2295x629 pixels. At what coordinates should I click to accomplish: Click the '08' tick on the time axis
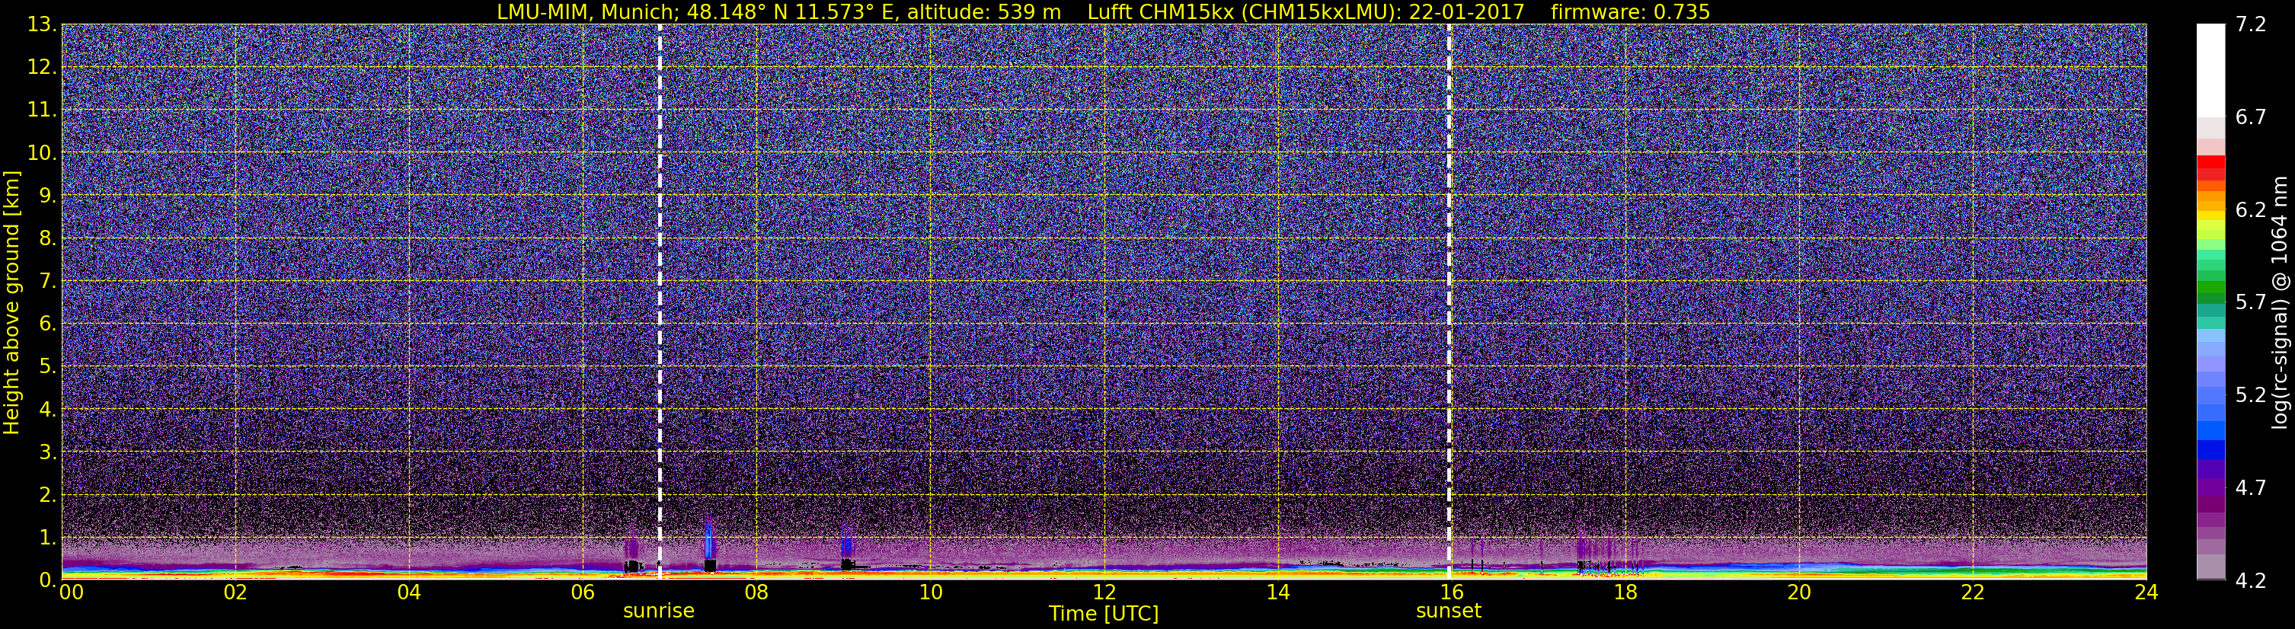click(x=756, y=592)
